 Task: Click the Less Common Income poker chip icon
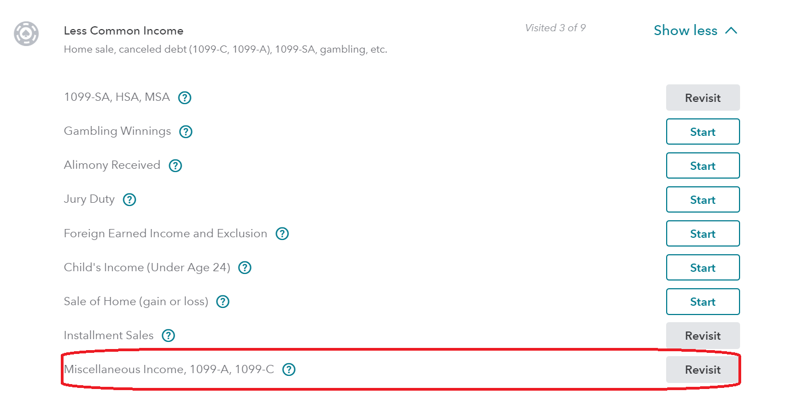[x=26, y=34]
